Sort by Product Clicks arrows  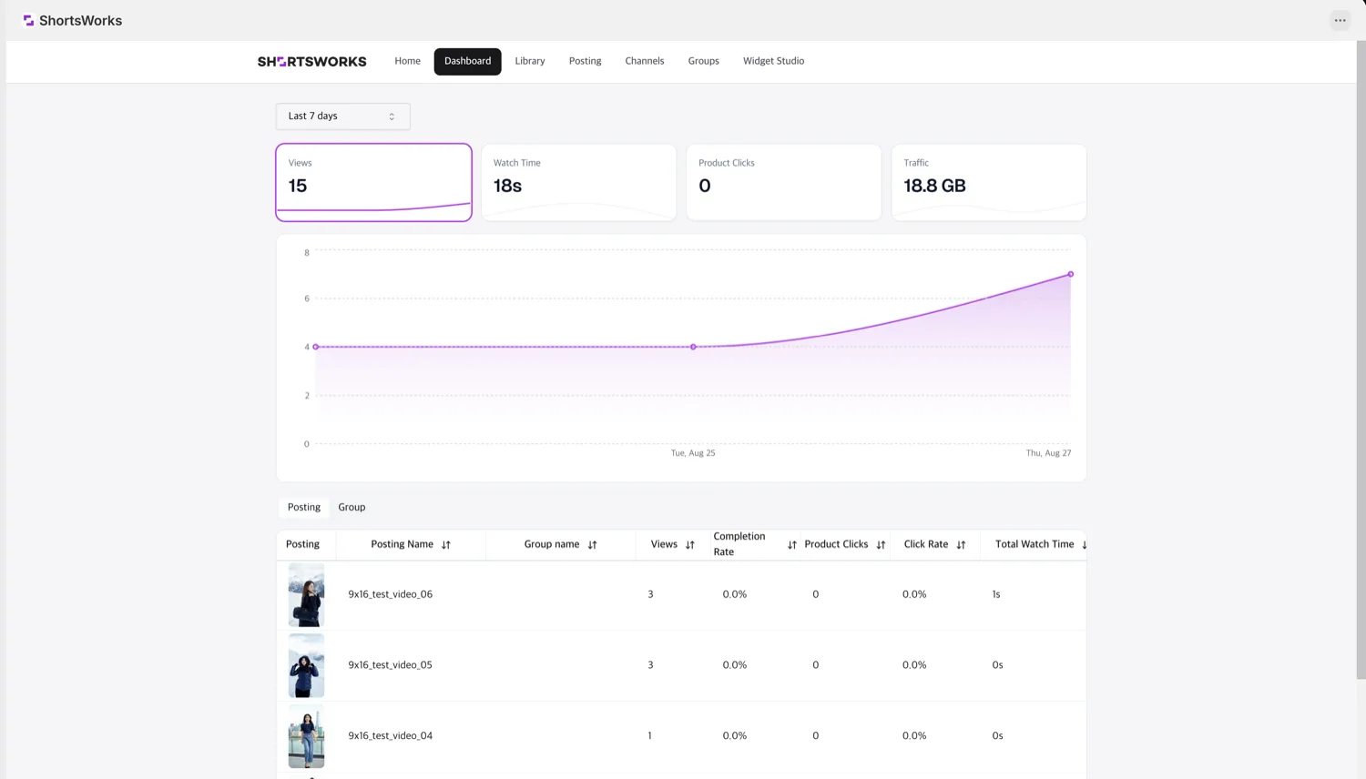pyautogui.click(x=881, y=545)
